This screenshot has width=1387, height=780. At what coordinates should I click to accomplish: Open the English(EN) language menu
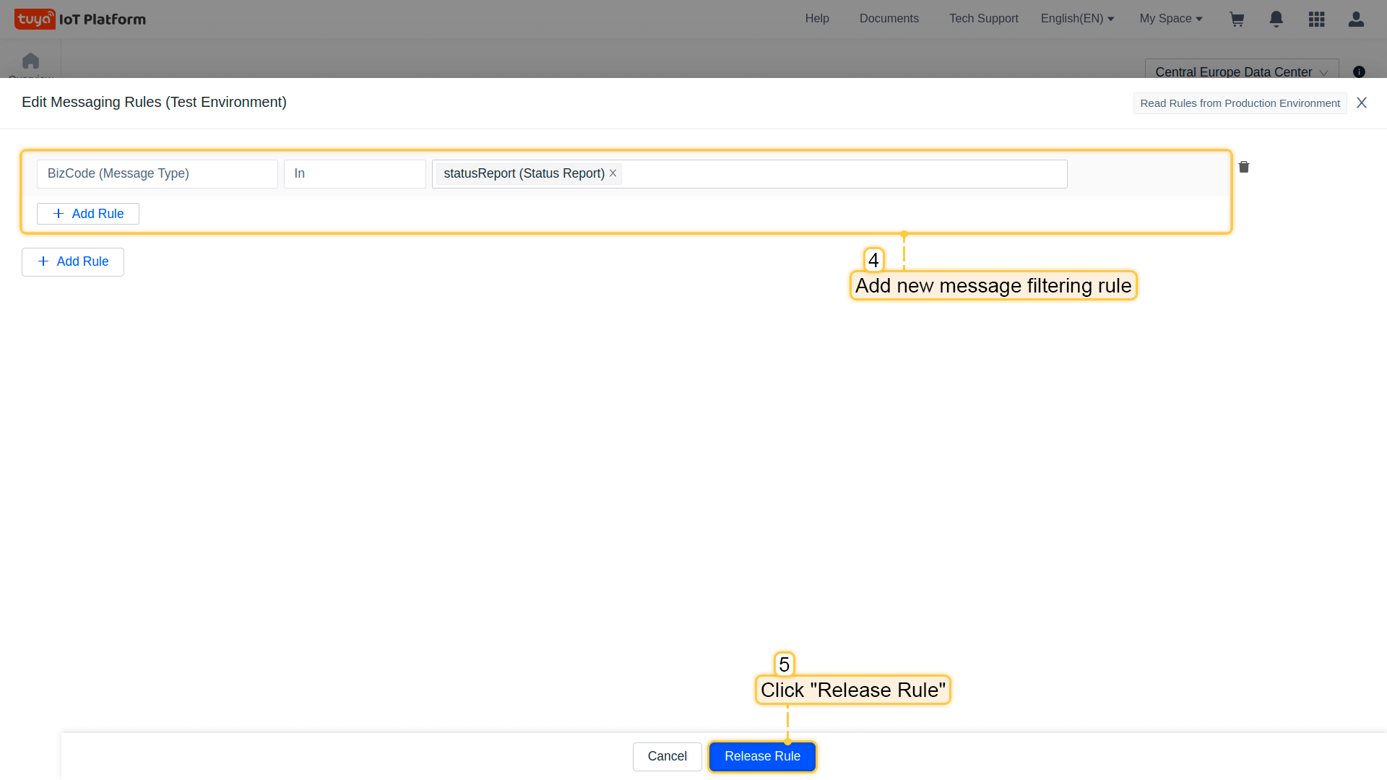(1077, 19)
